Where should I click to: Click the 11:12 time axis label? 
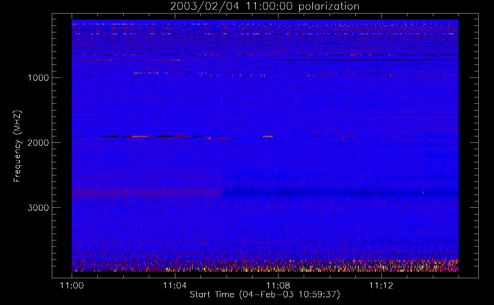coord(381,286)
